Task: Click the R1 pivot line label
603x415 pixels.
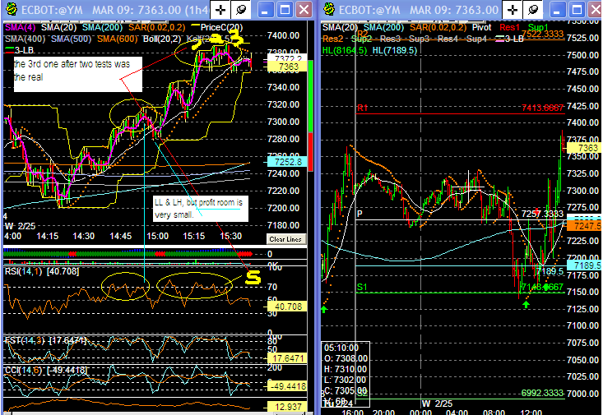Action: [362, 108]
